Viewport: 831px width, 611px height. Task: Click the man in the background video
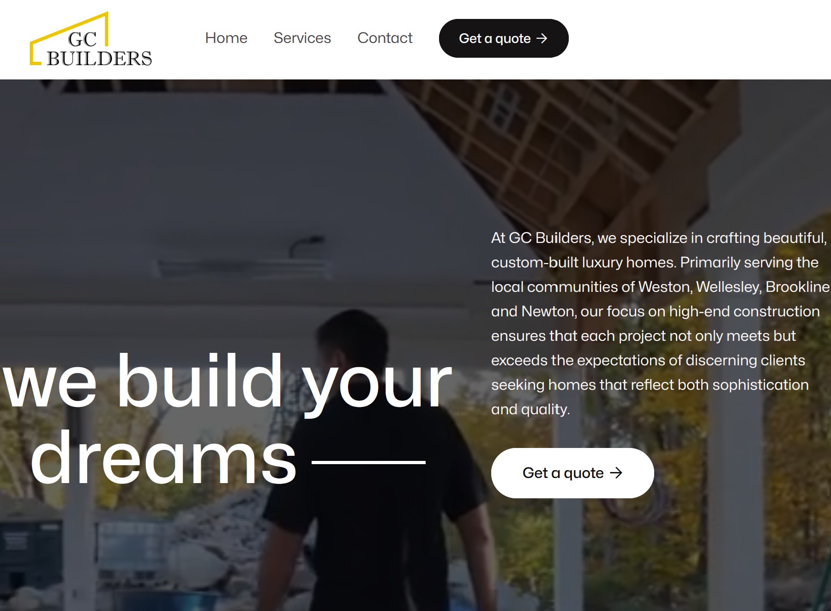[x=374, y=462]
